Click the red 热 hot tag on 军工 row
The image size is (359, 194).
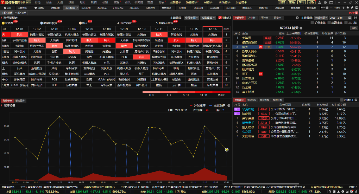tap(261, 74)
